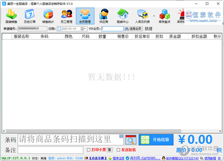Click the 服装名称 column header

21,36
